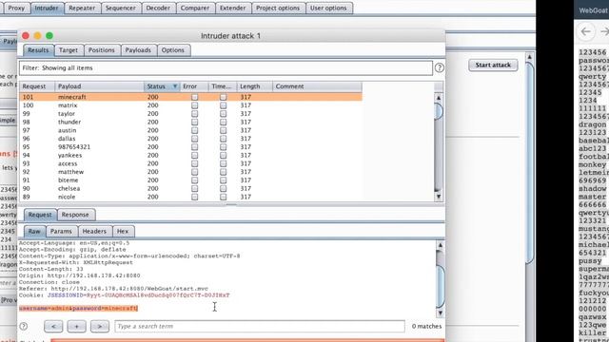This screenshot has height=342, width=609.
Task: Sort by Request column header
Action: click(37, 86)
